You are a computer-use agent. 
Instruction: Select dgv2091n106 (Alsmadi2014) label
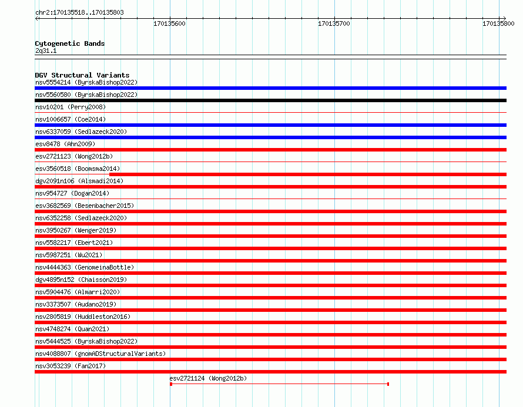point(79,181)
